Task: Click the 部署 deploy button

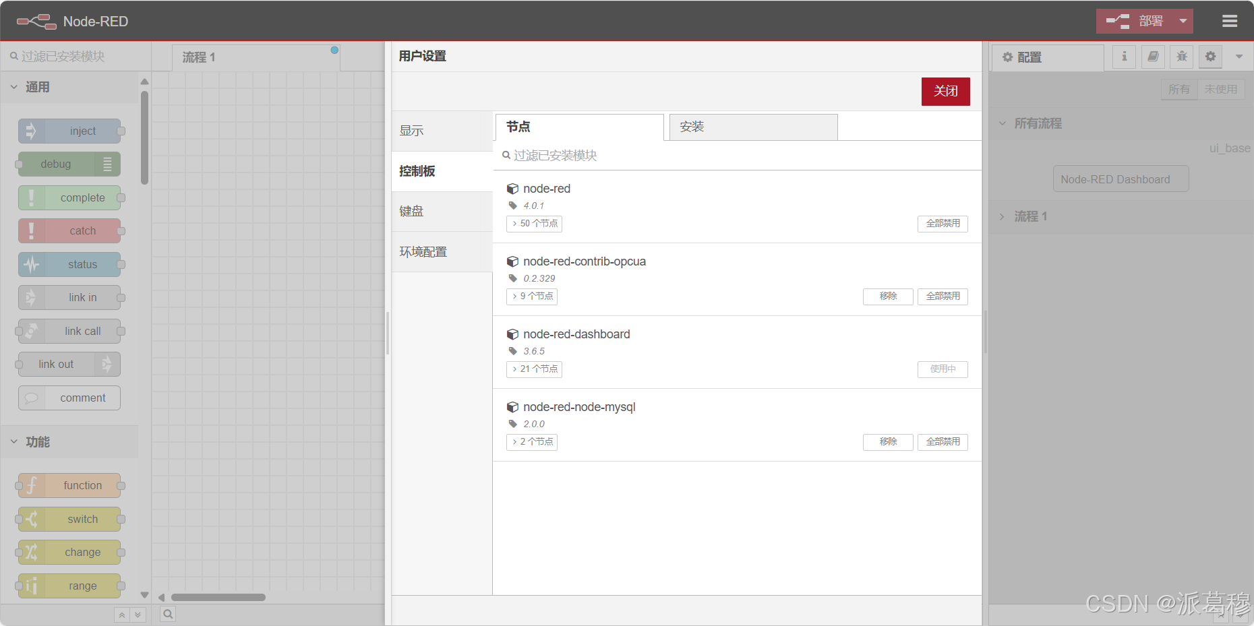Action: click(1135, 21)
